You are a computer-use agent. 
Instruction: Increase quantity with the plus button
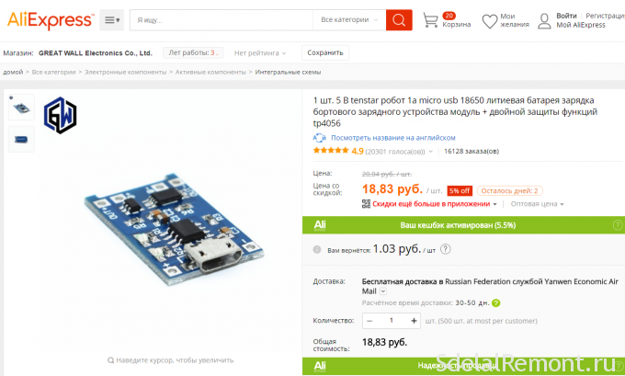(x=414, y=321)
